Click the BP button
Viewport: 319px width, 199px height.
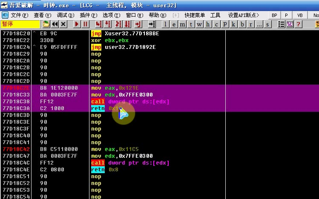pyautogui.click(x=274, y=15)
